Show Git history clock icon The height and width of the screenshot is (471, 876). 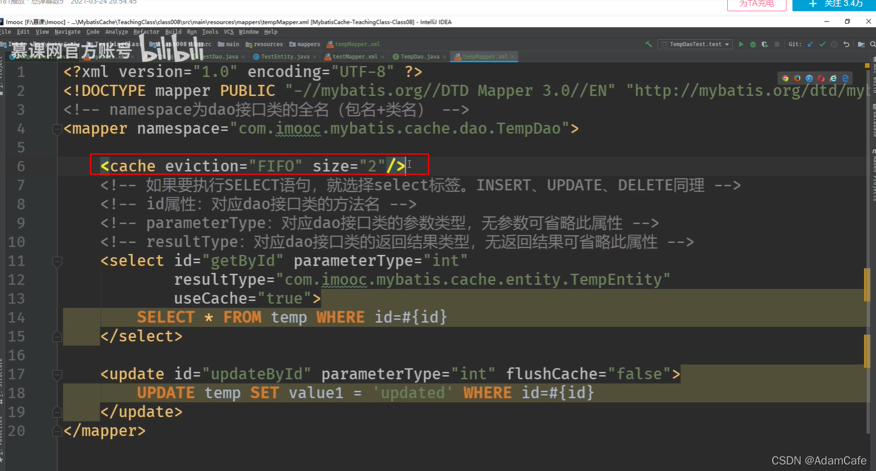834,44
